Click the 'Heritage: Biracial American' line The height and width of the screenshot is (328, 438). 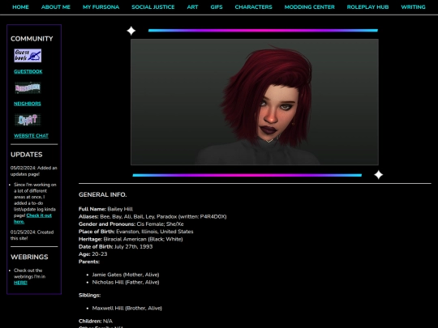tap(131, 239)
